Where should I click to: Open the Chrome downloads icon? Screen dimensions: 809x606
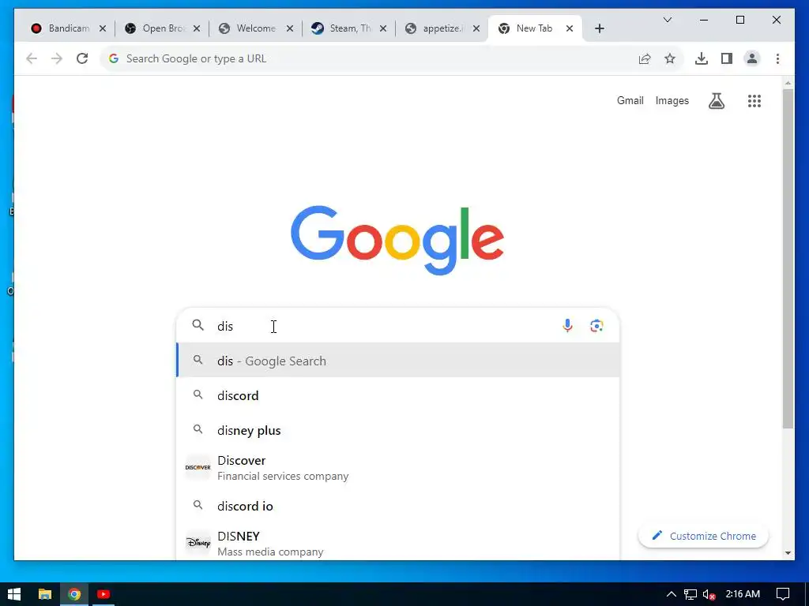coord(702,58)
